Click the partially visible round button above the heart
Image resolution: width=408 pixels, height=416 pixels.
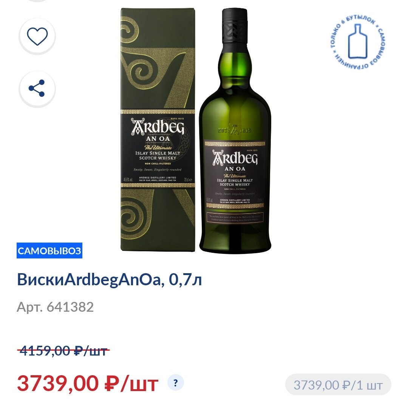pos(37,1)
